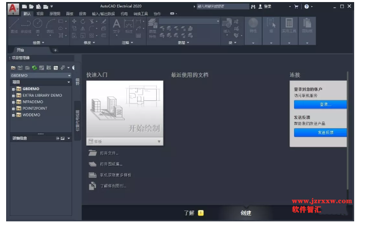Select the Mirror tool (triangle icon)
This screenshot has height=227, width=367.
[x=83, y=29]
